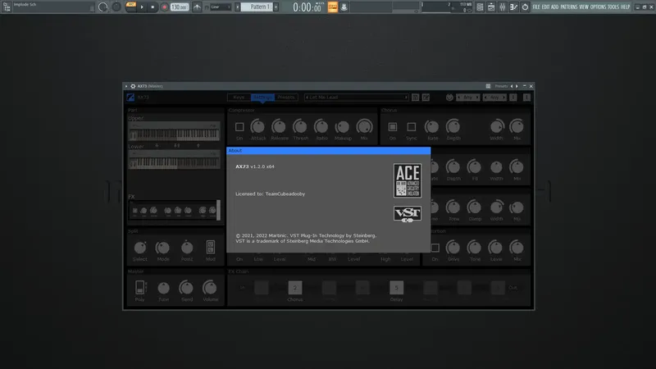656x369 pixels.
Task: Click the orange pattern-mode icon next to time
Action: point(333,7)
